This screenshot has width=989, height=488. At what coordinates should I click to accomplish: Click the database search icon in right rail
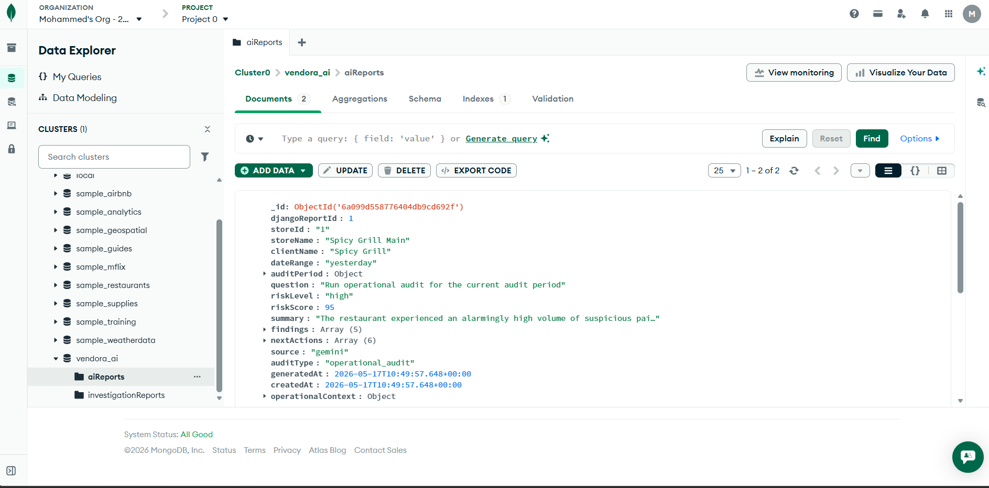click(x=981, y=102)
